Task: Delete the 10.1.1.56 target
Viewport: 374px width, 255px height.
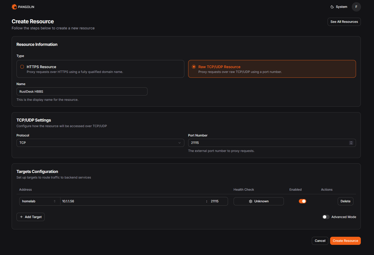Action: (x=345, y=201)
